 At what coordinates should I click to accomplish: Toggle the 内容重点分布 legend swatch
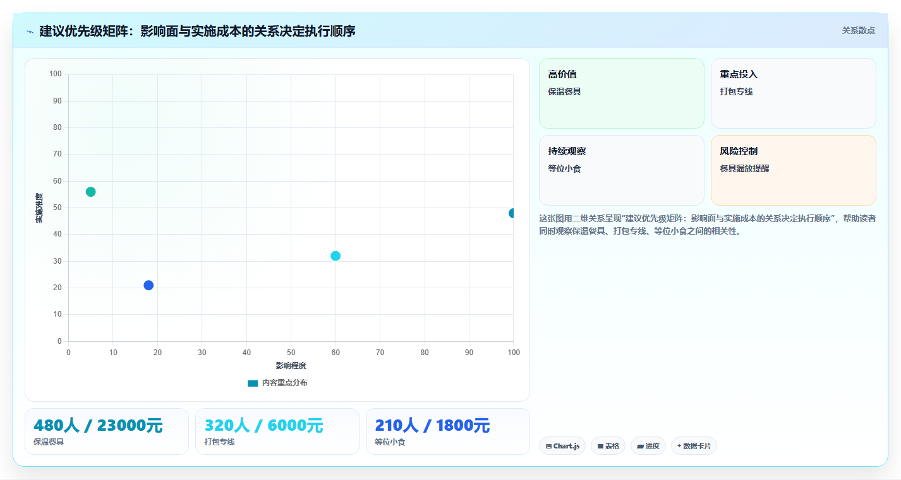coord(253,383)
